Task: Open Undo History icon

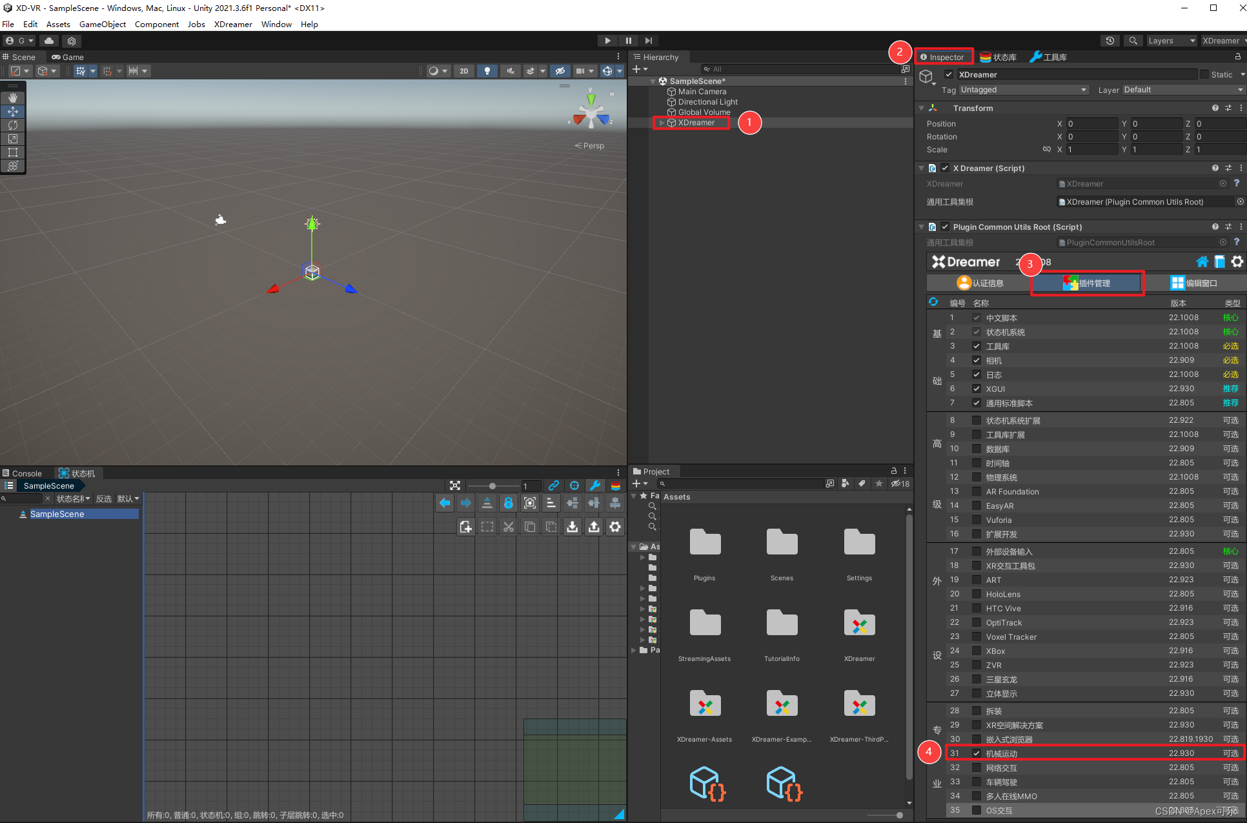Action: [1110, 41]
